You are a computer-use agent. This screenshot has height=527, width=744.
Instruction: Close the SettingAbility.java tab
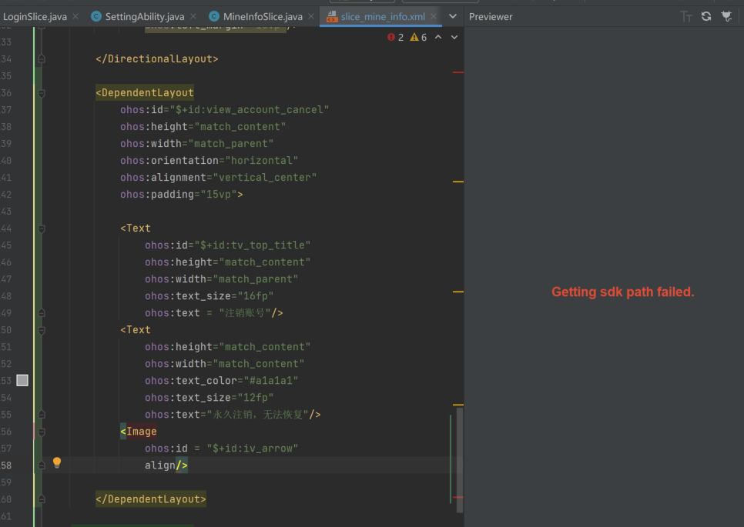[193, 17]
